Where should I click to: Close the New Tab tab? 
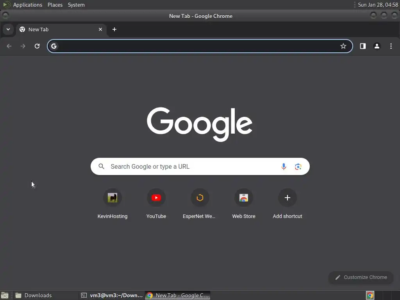pyautogui.click(x=100, y=29)
